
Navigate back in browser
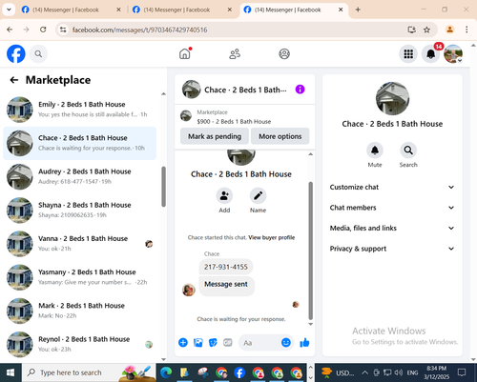click(x=10, y=30)
